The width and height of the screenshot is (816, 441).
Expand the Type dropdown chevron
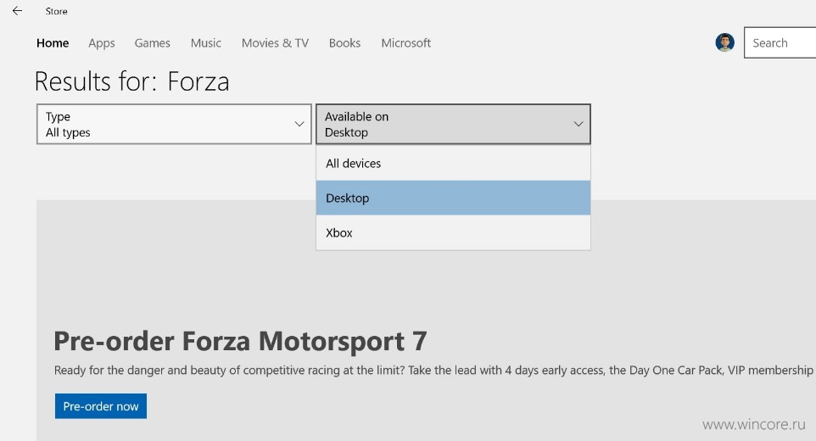299,124
